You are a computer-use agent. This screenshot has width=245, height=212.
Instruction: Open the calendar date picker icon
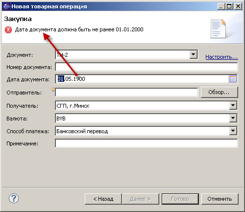[x=233, y=79]
